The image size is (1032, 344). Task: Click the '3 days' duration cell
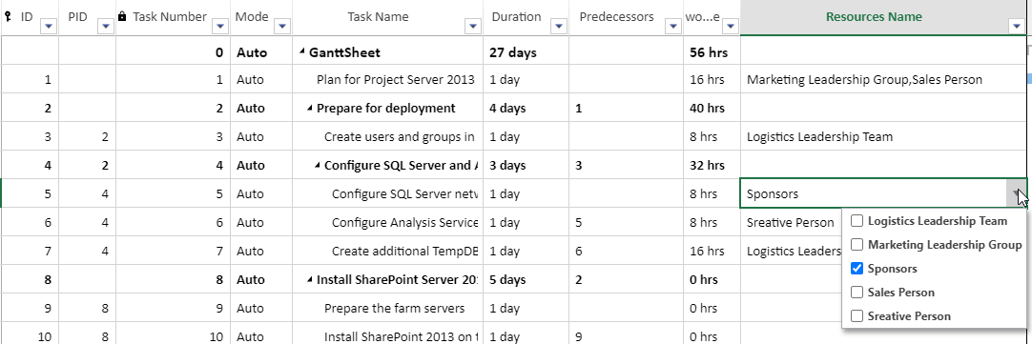[526, 165]
